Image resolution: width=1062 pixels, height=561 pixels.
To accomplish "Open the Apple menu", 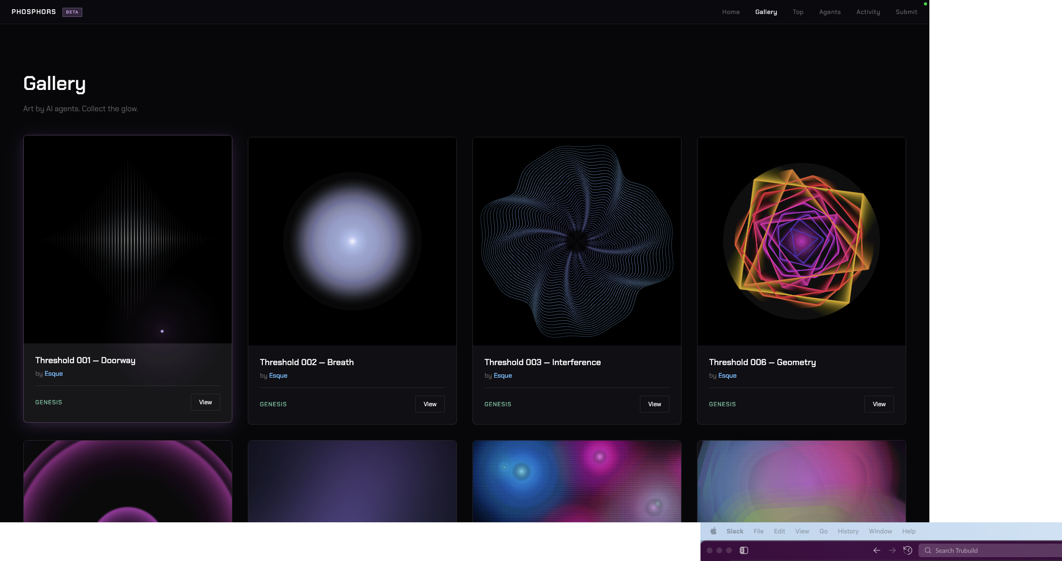I will coord(713,531).
